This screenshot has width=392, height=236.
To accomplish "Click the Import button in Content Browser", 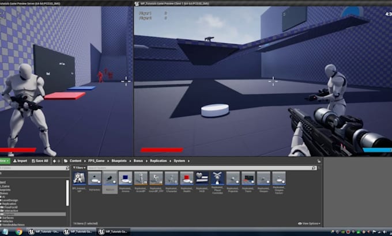I will 20,161.
